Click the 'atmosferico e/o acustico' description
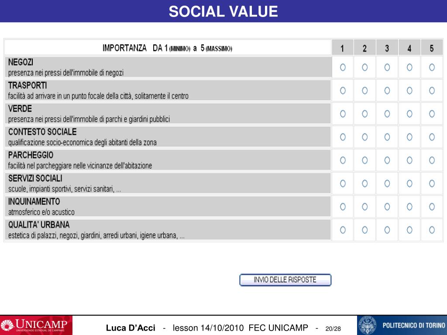Image resolution: width=447 pixels, height=335 pixels. click(41, 212)
